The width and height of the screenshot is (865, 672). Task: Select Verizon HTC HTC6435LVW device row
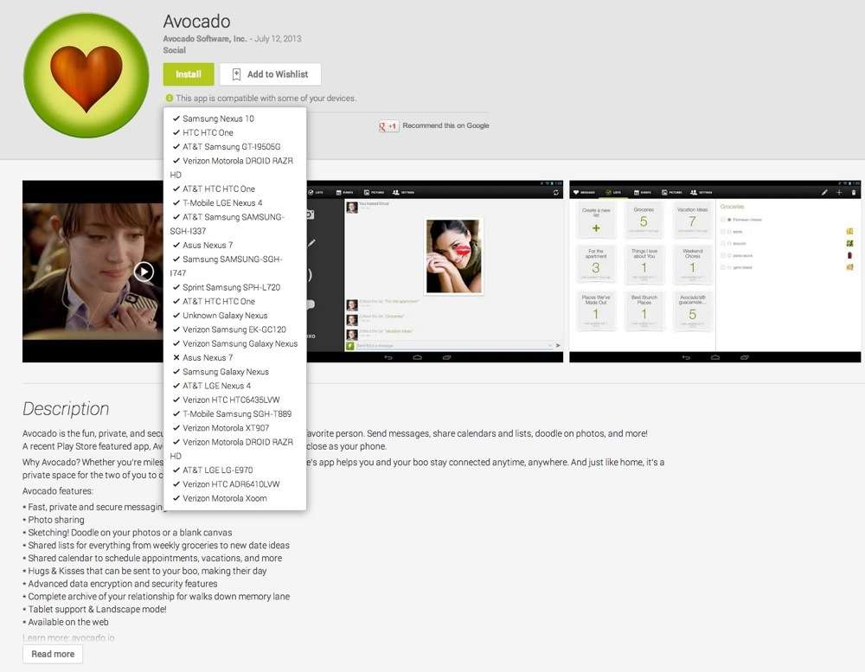point(226,400)
